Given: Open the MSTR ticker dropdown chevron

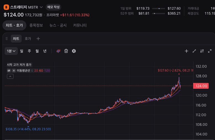Looking at the screenshot, I should coord(41,7).
